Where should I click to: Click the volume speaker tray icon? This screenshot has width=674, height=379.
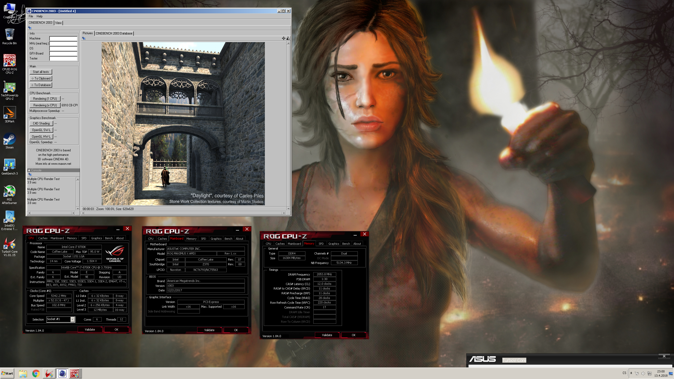(643, 373)
